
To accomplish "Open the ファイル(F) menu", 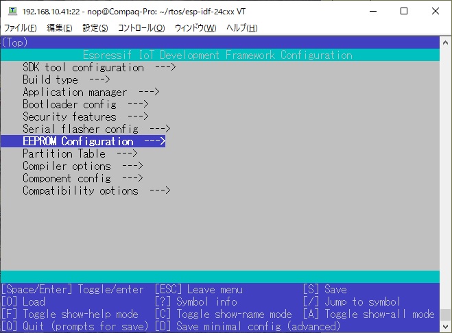I will point(20,28).
